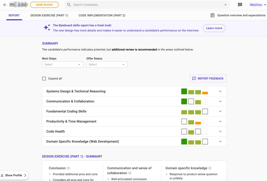Click the Report Feedback button
Viewport: 267px width, 181px height.
coord(208,78)
